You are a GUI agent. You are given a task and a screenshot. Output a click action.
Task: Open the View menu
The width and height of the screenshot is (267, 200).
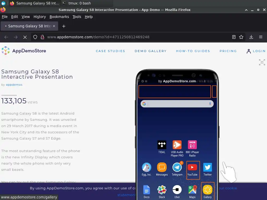[26, 17]
